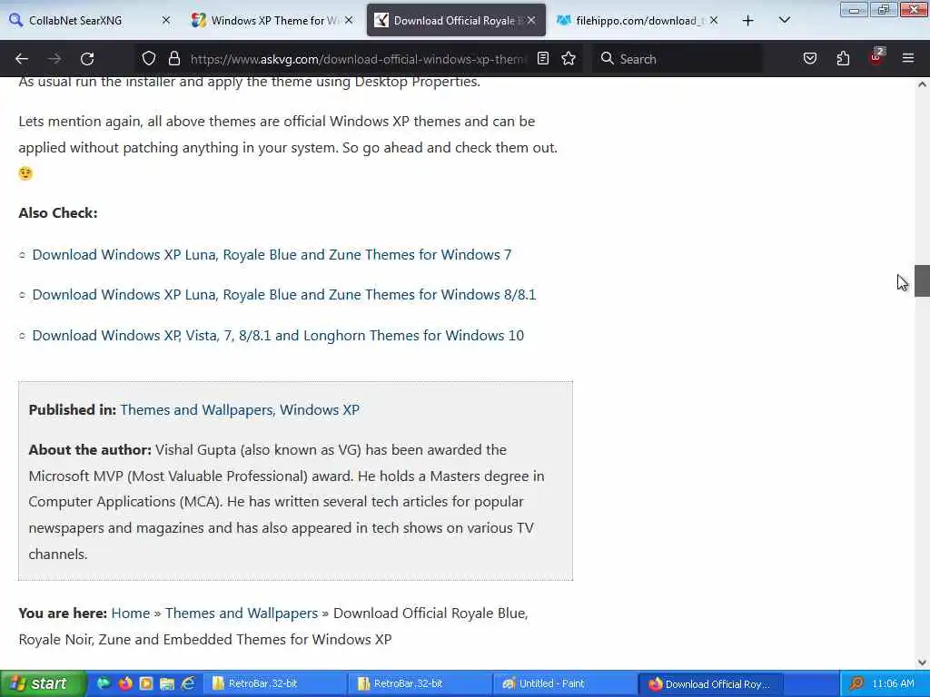Close the Download Official Royale tab
Image resolution: width=930 pixels, height=697 pixels.
tap(531, 20)
